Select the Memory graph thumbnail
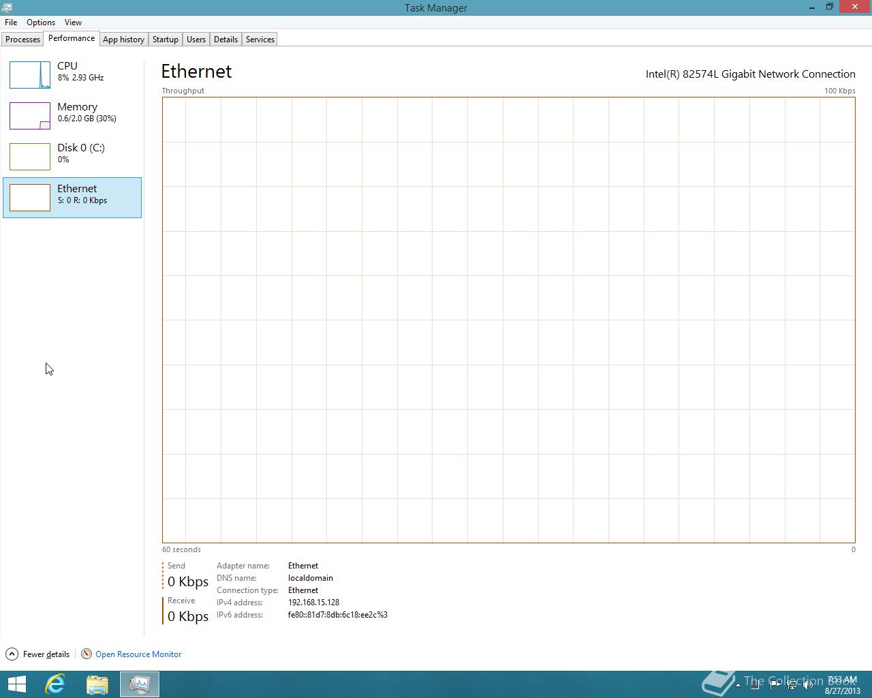The image size is (872, 698). (30, 116)
